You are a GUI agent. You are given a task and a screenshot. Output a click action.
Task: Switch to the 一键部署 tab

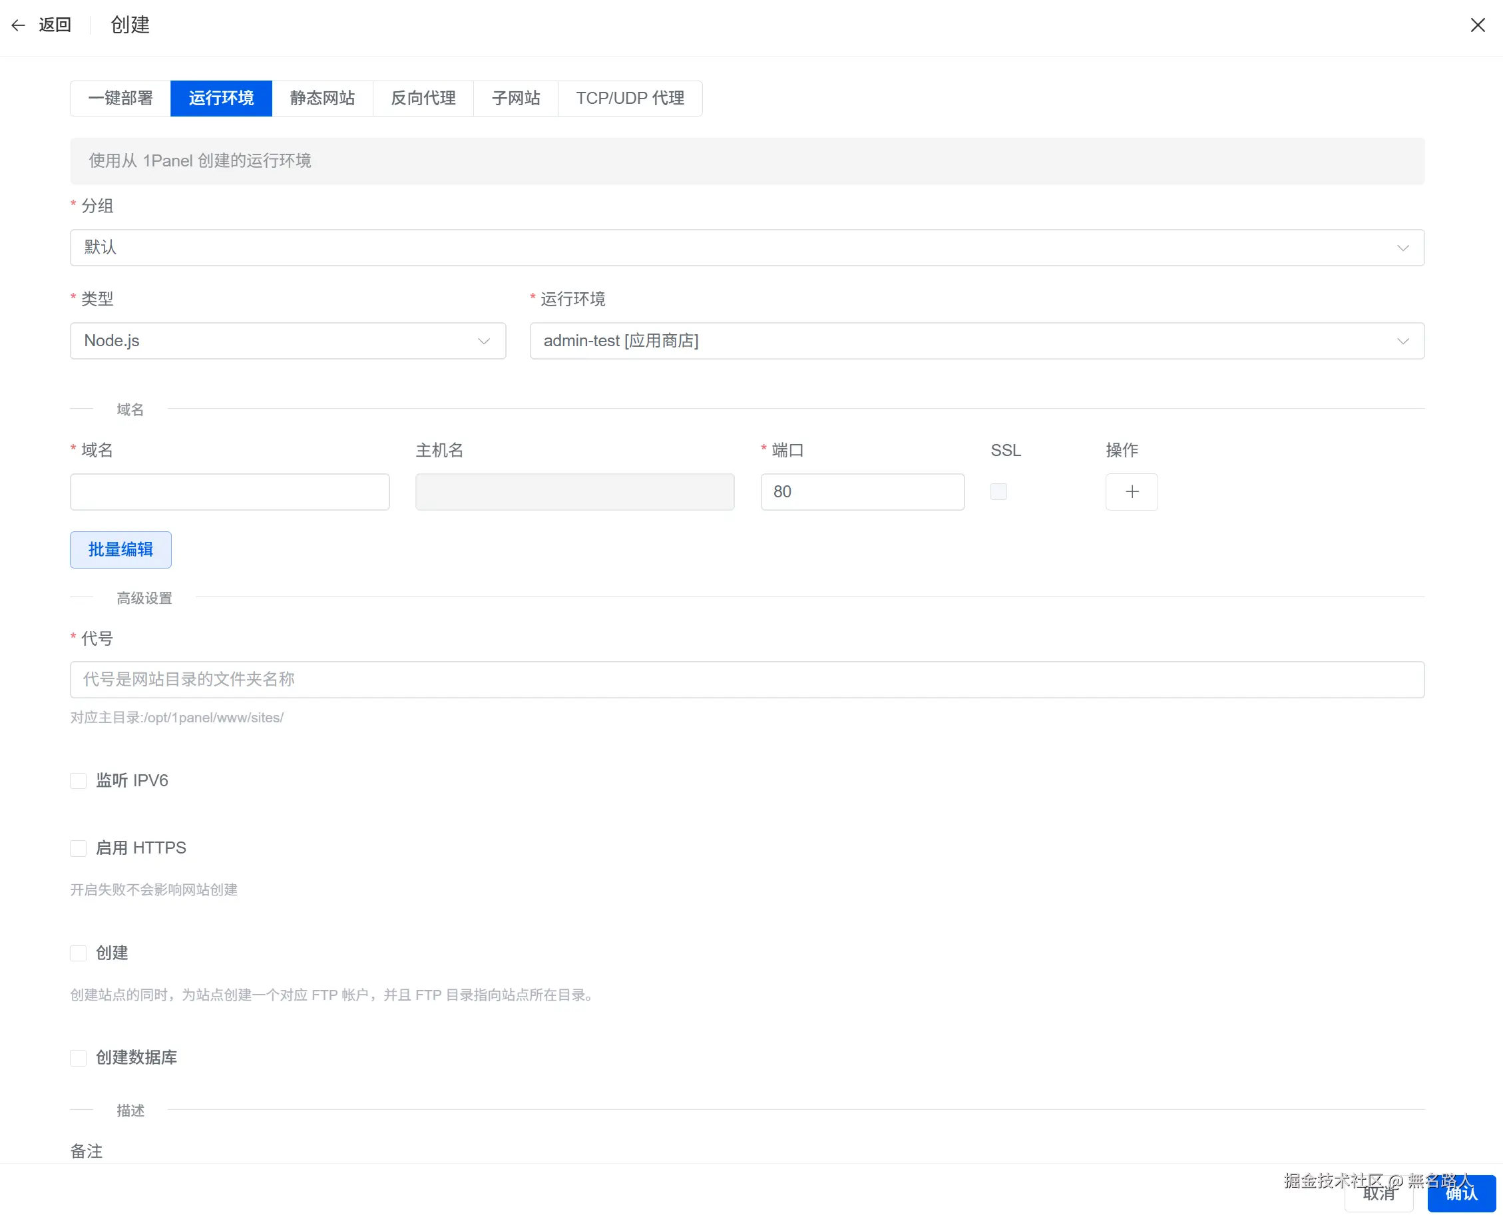[120, 99]
